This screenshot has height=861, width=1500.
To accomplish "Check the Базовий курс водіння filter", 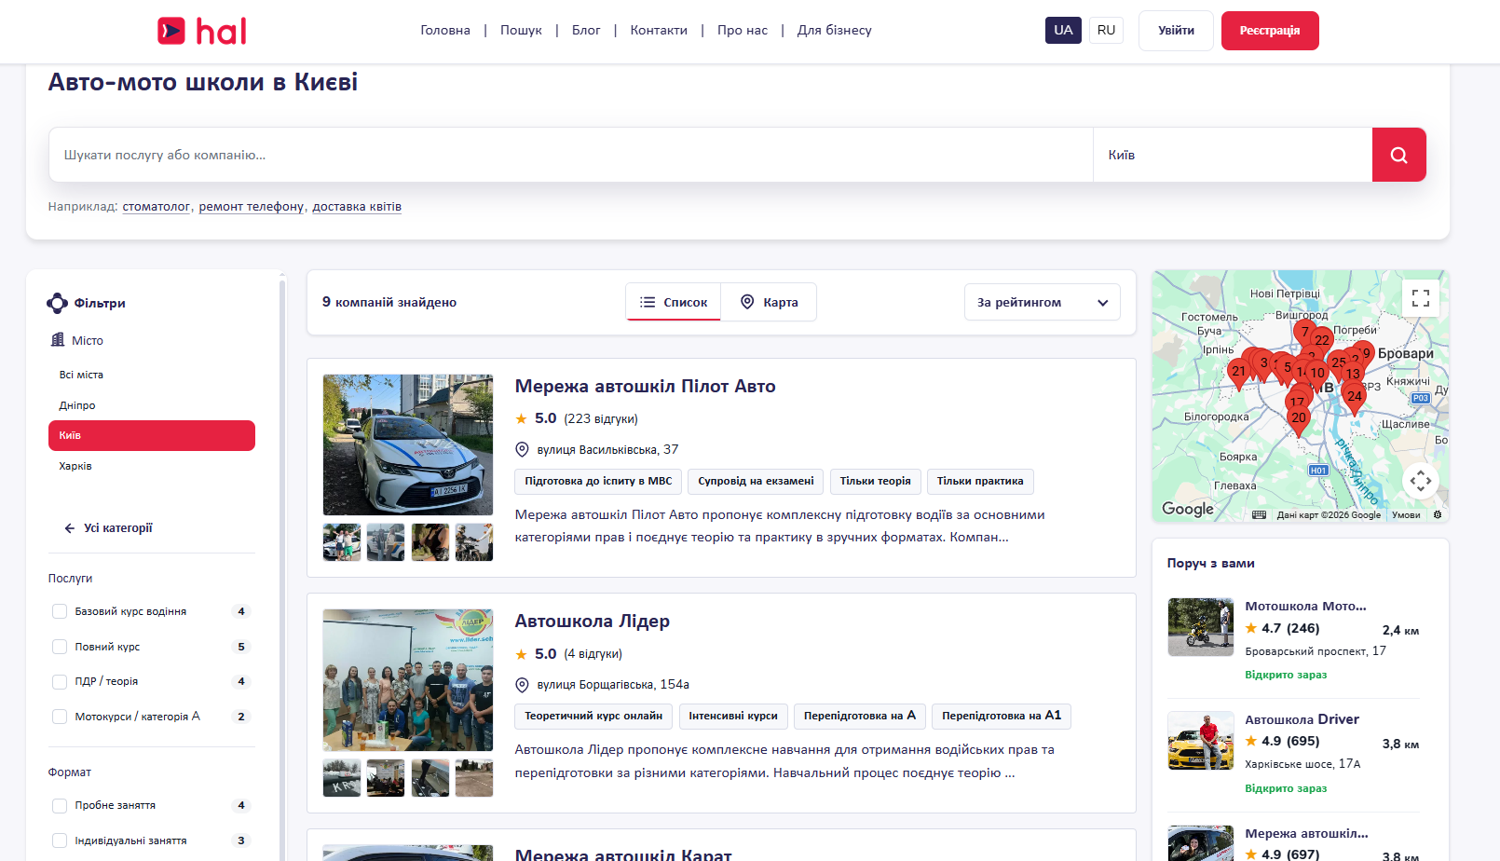I will click(x=60, y=611).
